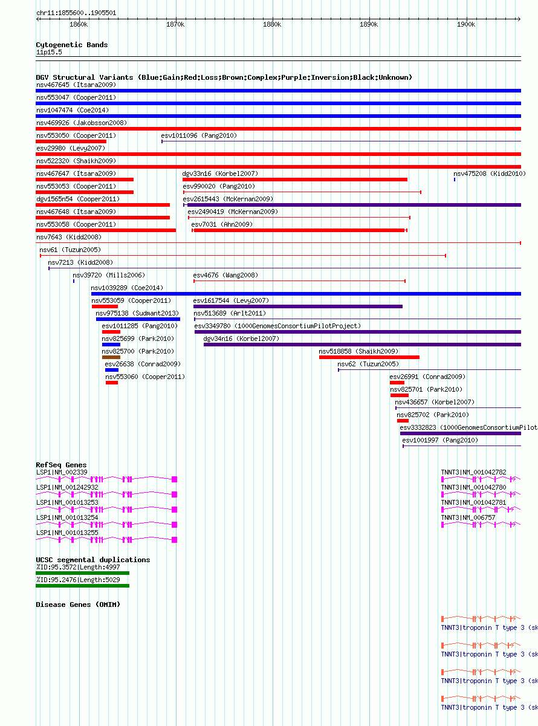
Task: Click the 1900k ruler position mark
Action: 466,24
